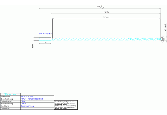The width and height of the screenshot is (167, 115).
Task: Click the Schneiden value 2
Action: tap(22, 108)
